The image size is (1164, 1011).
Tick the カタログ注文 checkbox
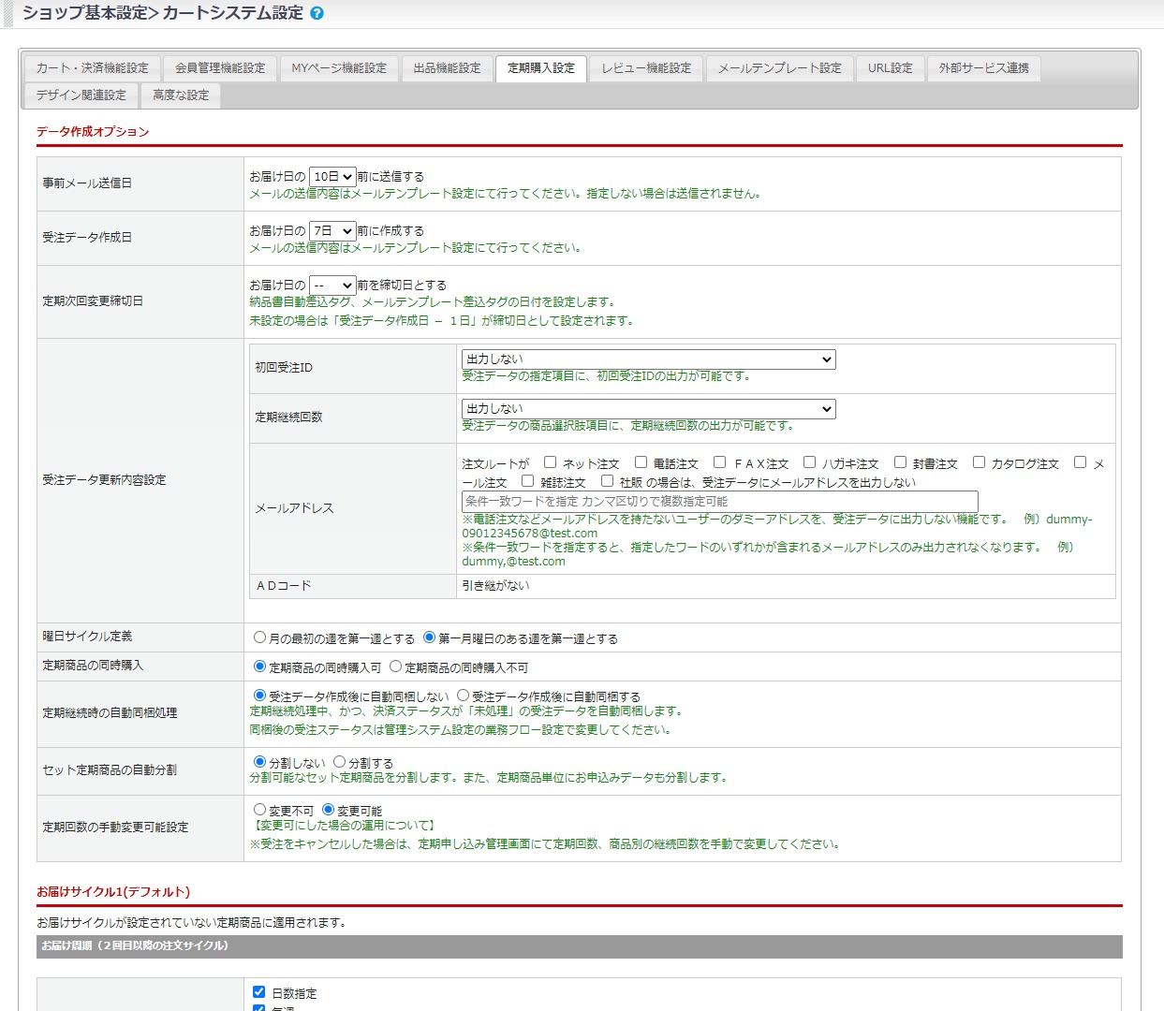(x=980, y=462)
